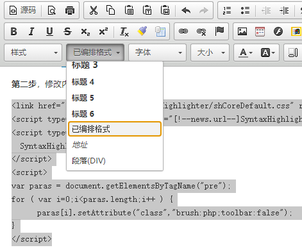
Task: Choose 标题 5 from format list
Action: [x=115, y=98]
